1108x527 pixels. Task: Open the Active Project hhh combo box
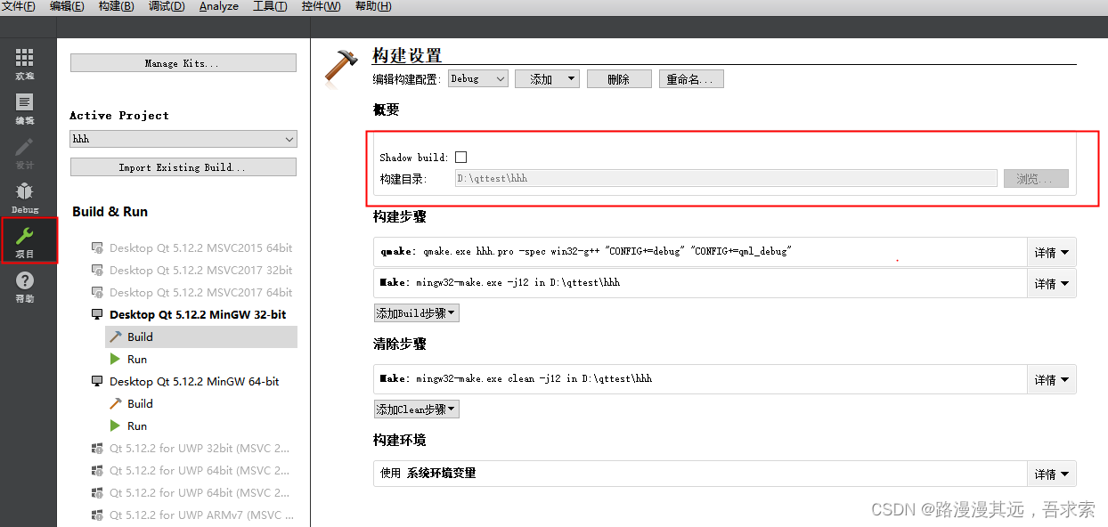click(x=183, y=139)
